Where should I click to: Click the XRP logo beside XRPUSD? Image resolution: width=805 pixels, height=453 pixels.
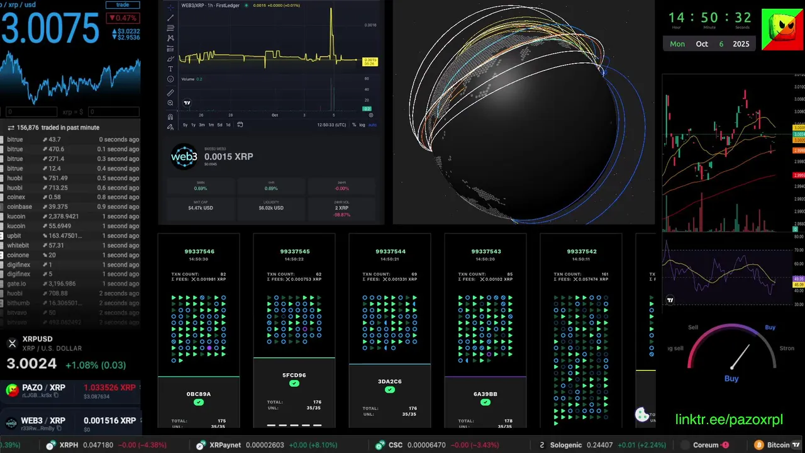click(x=12, y=343)
